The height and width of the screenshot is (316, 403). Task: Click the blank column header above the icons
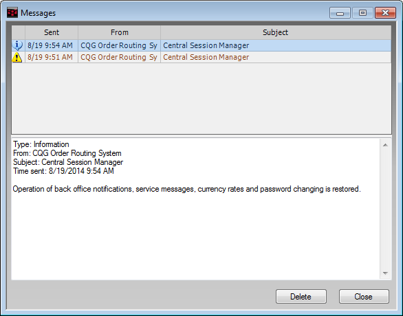[19, 32]
